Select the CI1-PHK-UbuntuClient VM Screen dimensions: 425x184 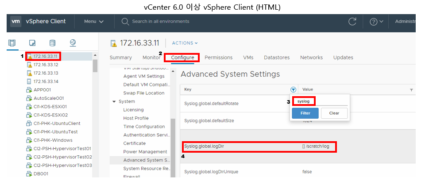57,123
